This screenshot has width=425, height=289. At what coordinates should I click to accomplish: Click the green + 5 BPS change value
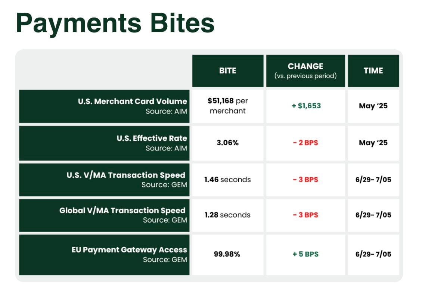pos(305,254)
